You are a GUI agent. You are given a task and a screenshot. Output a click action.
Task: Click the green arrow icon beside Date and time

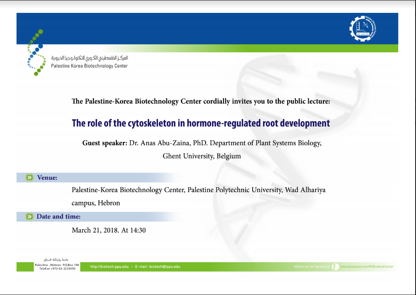point(30,217)
